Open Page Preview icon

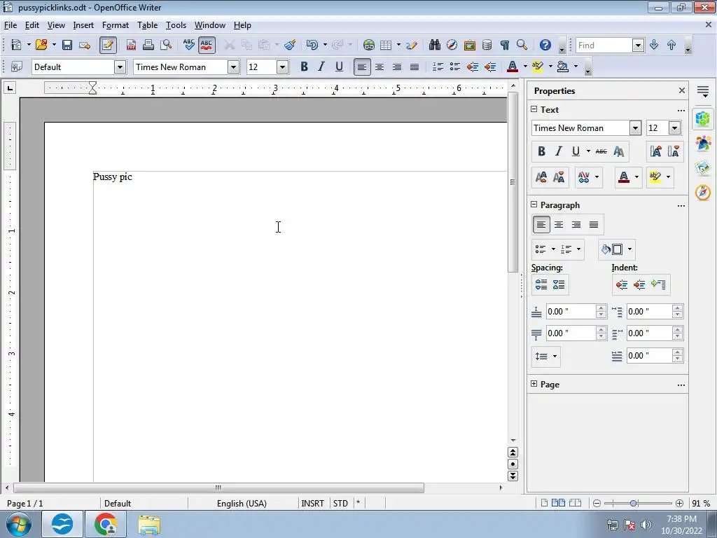166,45
